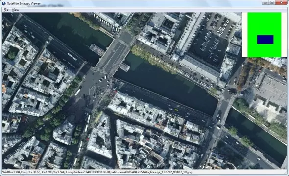Minimize the Satellite Images Viewer window
Viewport: 289px width, 176px height.
265,2
